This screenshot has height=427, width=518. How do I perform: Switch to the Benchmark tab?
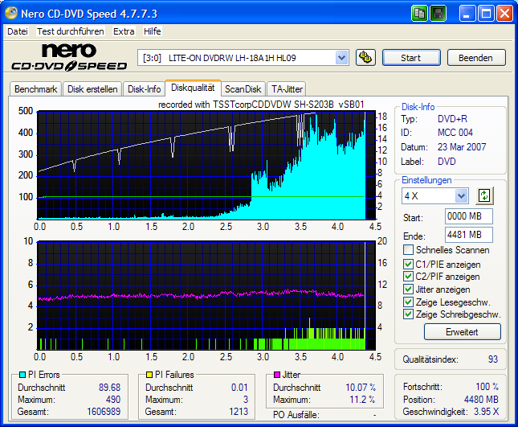pyautogui.click(x=35, y=89)
